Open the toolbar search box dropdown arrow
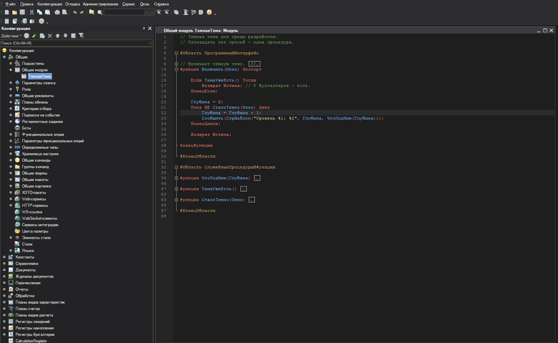The height and width of the screenshot is (343, 558). pos(147,12)
